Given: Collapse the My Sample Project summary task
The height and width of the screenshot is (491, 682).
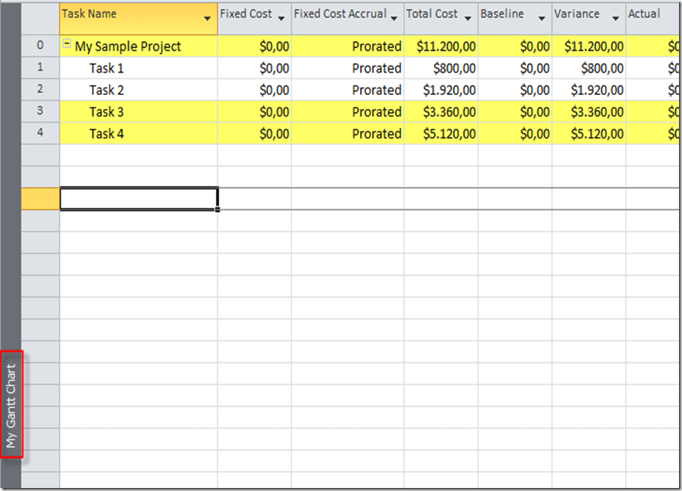Looking at the screenshot, I should point(67,44).
